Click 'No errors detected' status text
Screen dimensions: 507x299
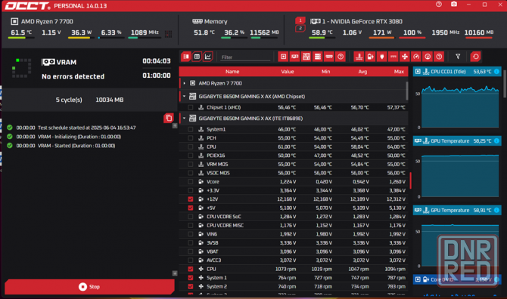point(73,76)
